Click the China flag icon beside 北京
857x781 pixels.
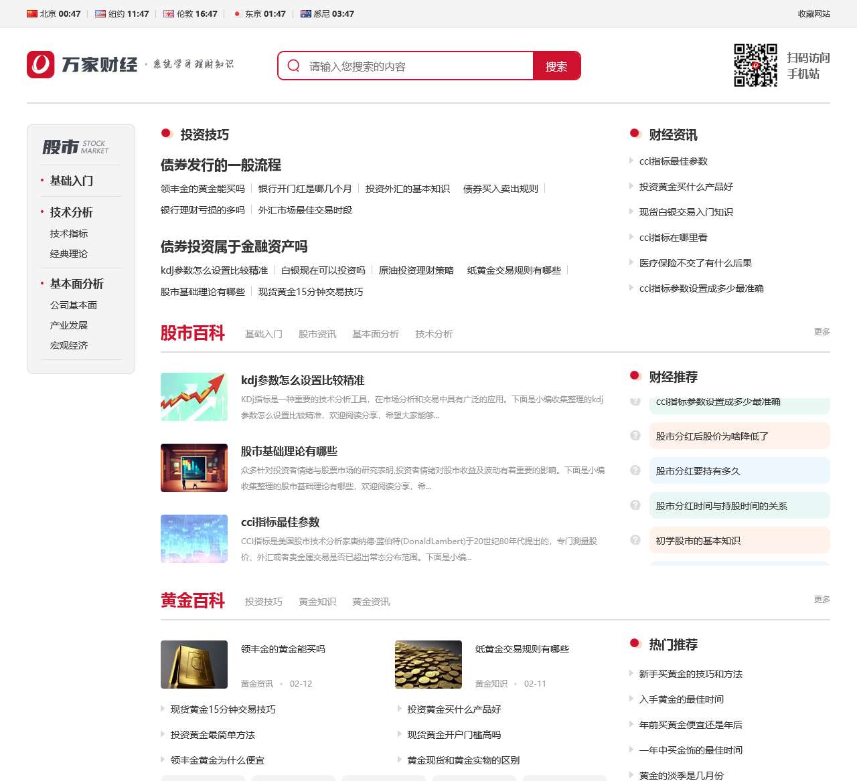(x=32, y=13)
